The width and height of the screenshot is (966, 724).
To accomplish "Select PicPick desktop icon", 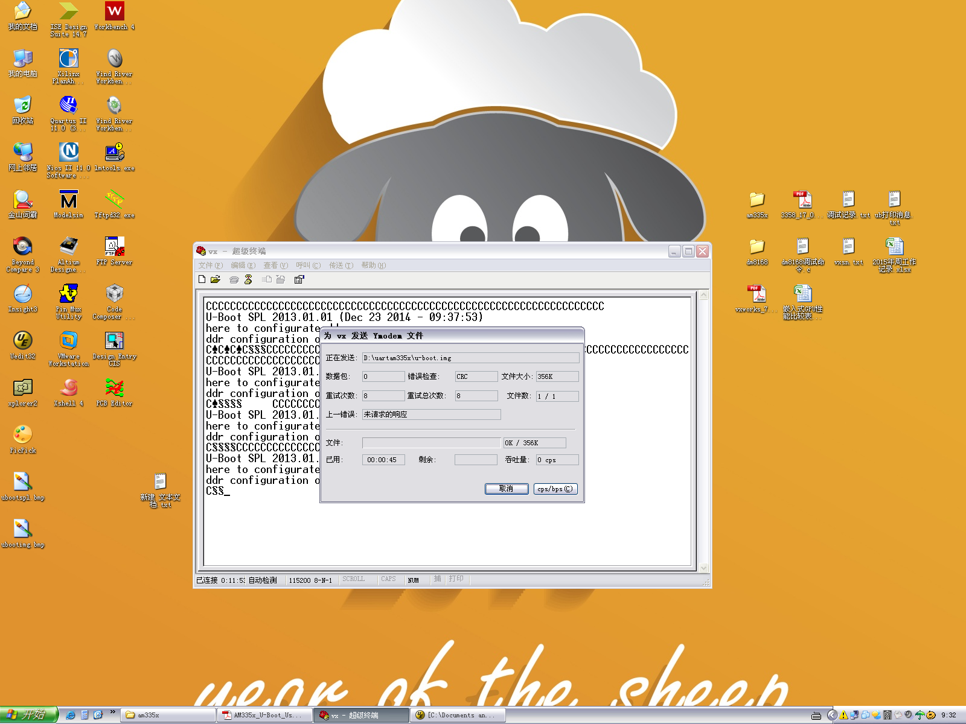I will click(x=22, y=440).
